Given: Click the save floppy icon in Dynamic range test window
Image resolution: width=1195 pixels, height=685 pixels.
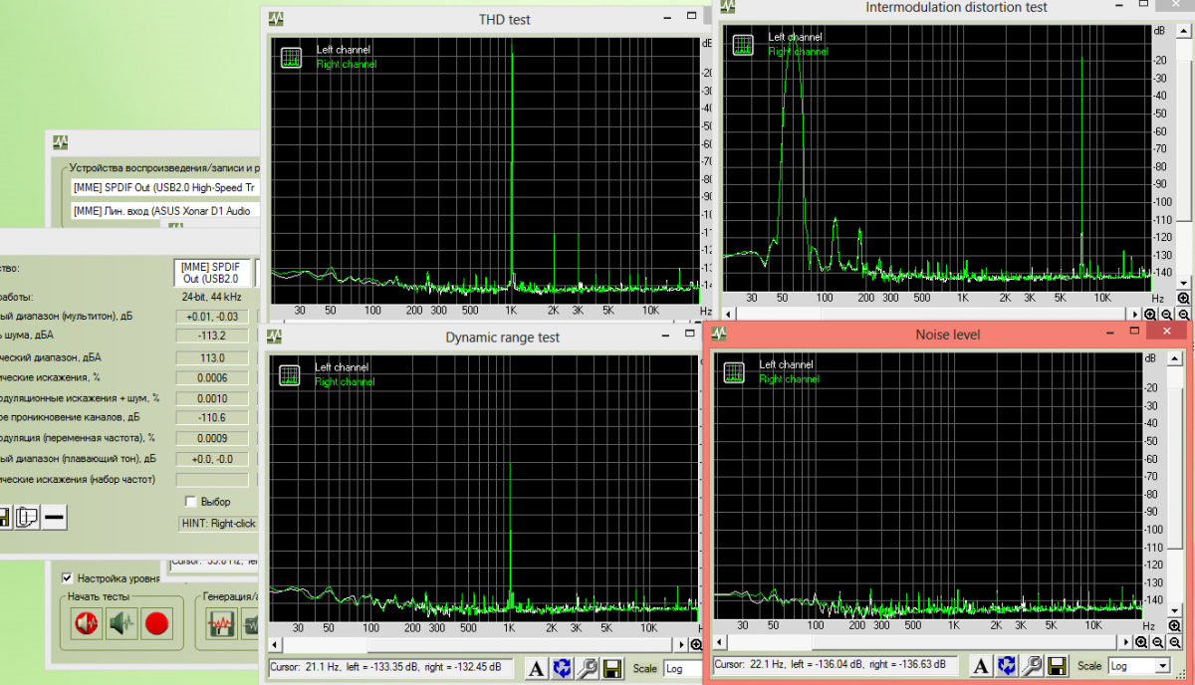Looking at the screenshot, I should pos(611,668).
